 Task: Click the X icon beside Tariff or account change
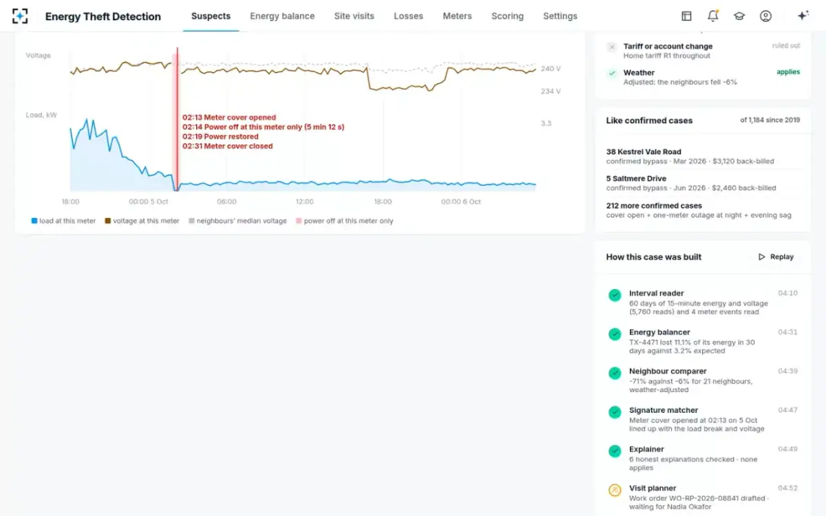pos(612,47)
